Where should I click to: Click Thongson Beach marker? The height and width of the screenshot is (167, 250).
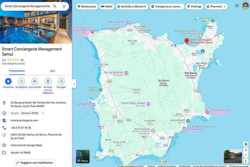(213, 20)
